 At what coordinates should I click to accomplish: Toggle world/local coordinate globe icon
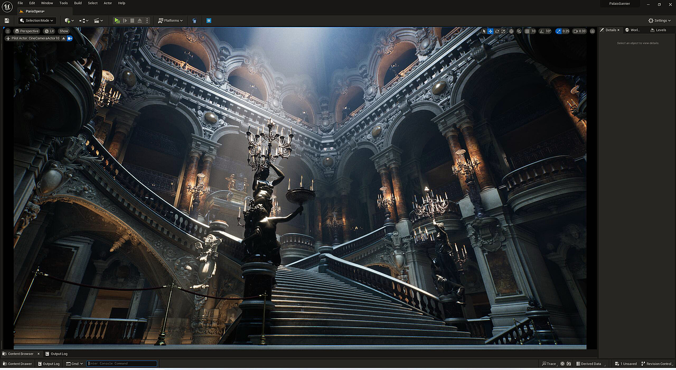tap(511, 31)
